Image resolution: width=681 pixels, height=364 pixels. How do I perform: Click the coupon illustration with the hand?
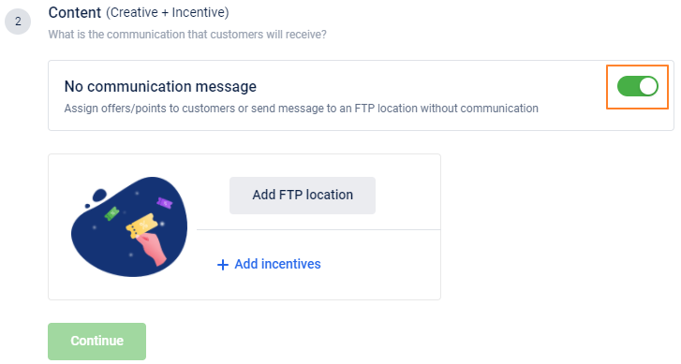pos(129,226)
